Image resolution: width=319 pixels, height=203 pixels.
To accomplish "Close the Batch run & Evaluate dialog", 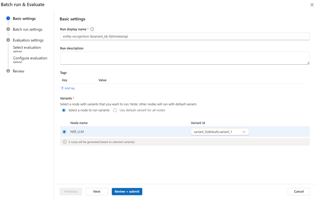I will [x=312, y=5].
